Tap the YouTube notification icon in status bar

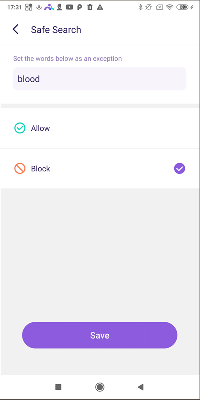point(69,7)
